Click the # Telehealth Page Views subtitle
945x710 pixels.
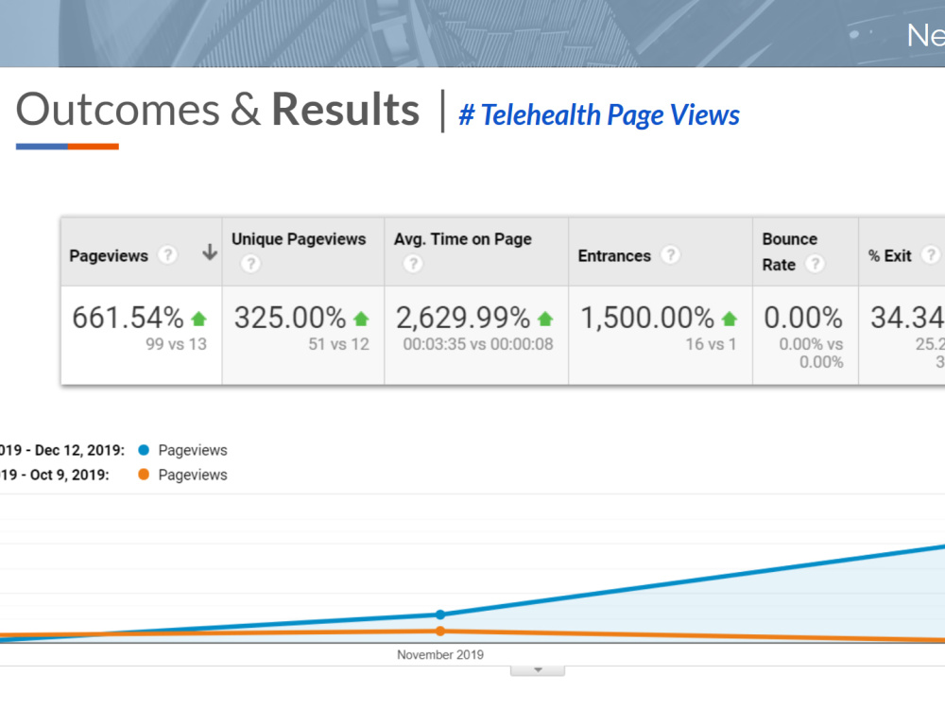599,115
